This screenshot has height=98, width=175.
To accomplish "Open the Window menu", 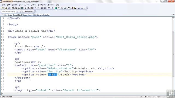I will coord(51,5).
